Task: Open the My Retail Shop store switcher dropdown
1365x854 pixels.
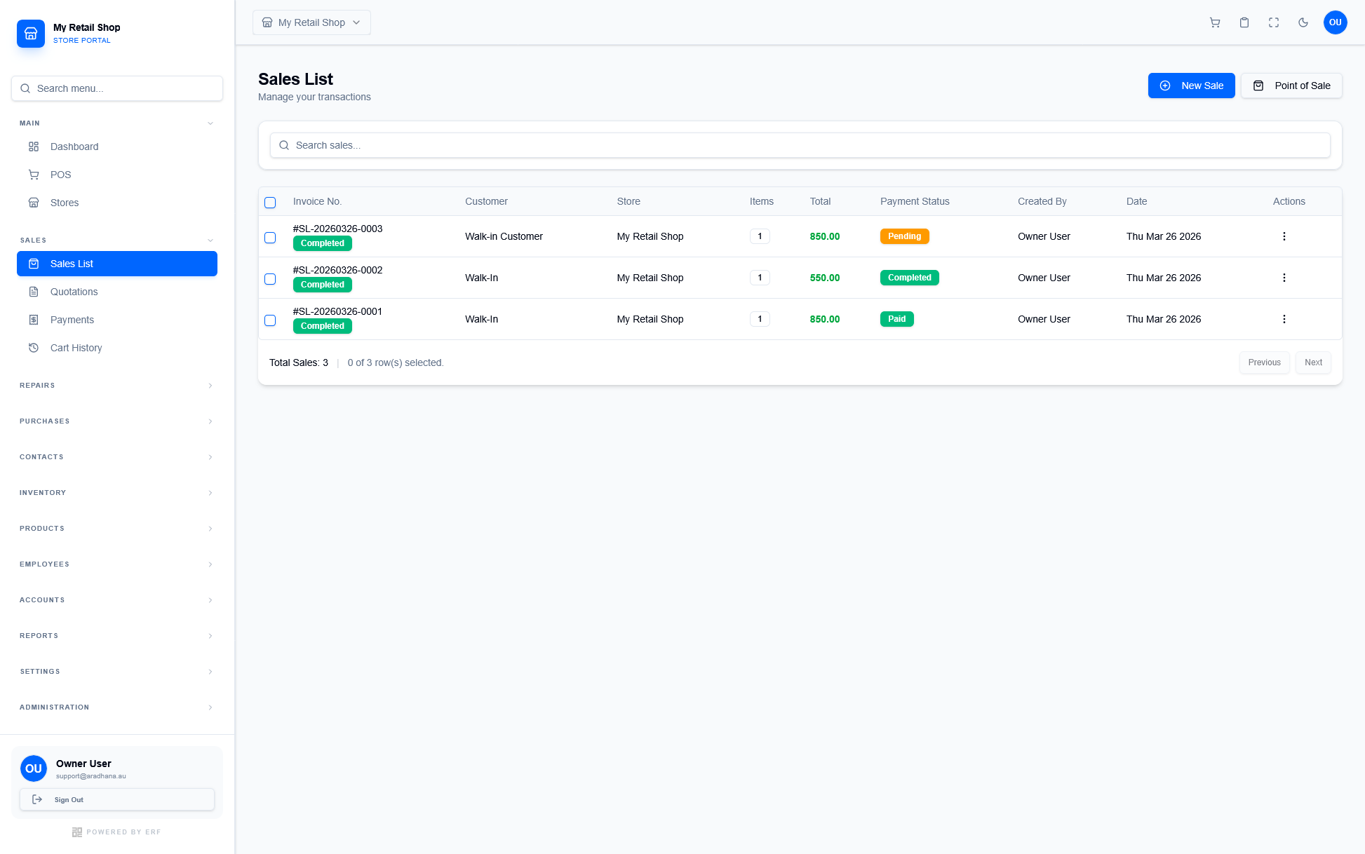Action: tap(311, 22)
